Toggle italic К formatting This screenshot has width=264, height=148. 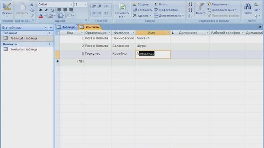(x=47, y=10)
